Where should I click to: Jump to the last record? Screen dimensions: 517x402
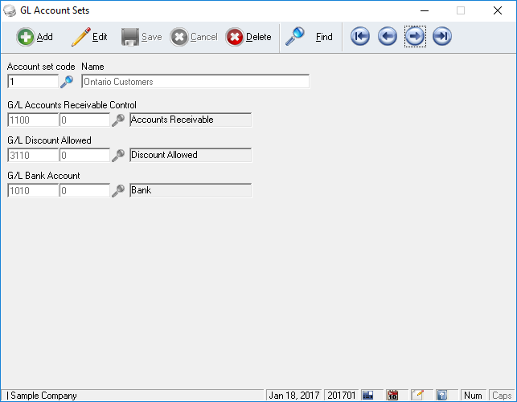[442, 37]
